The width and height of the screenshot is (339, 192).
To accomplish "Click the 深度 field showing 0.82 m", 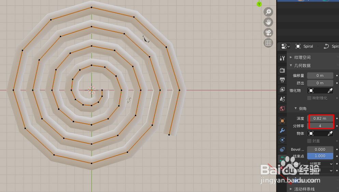I will (320, 118).
